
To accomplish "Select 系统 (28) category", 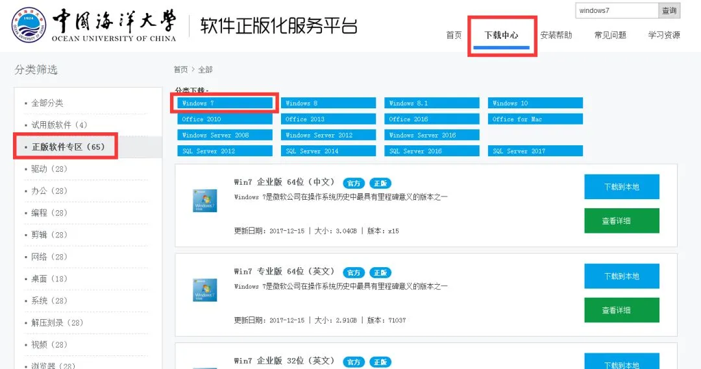I will coord(49,301).
